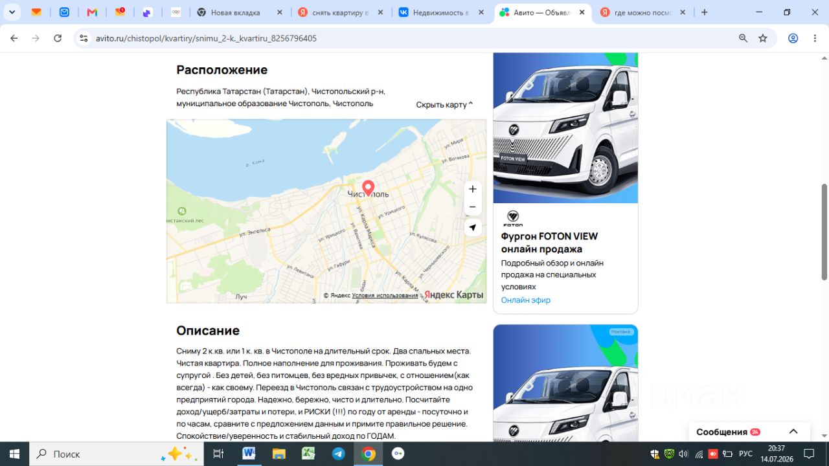Open a new browser tab
The width and height of the screenshot is (829, 466).
(705, 12)
